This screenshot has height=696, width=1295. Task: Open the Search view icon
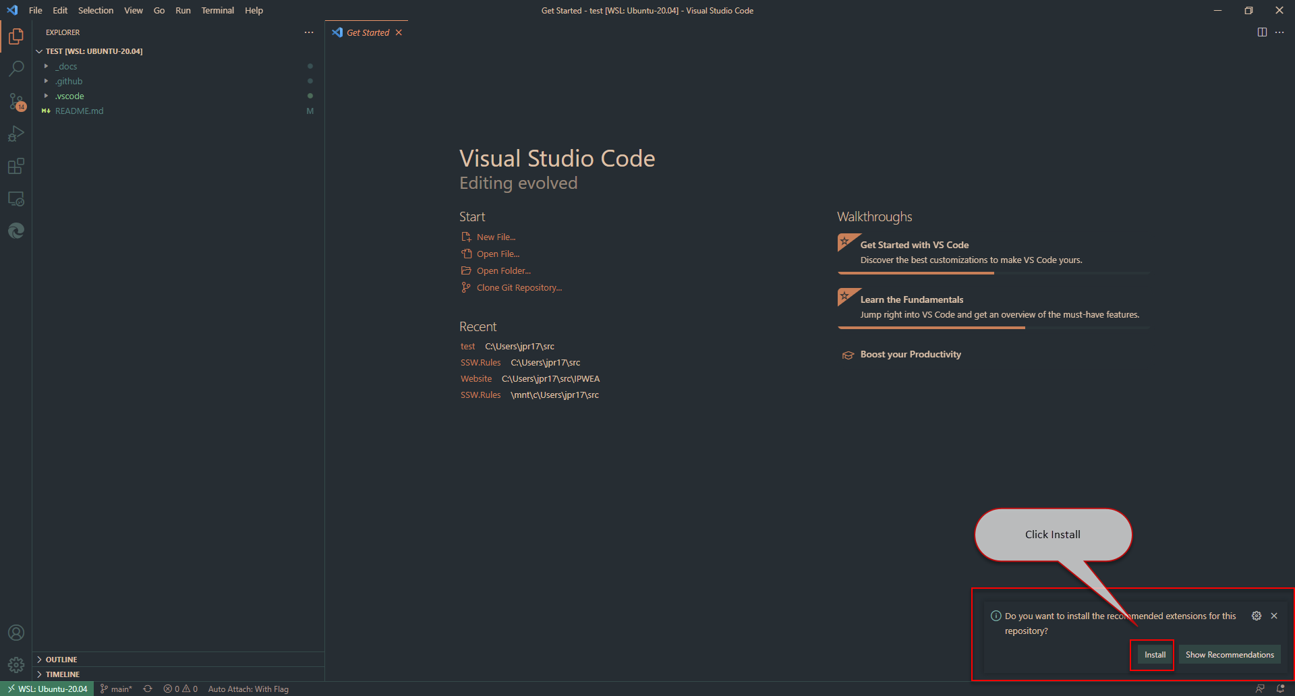(16, 69)
